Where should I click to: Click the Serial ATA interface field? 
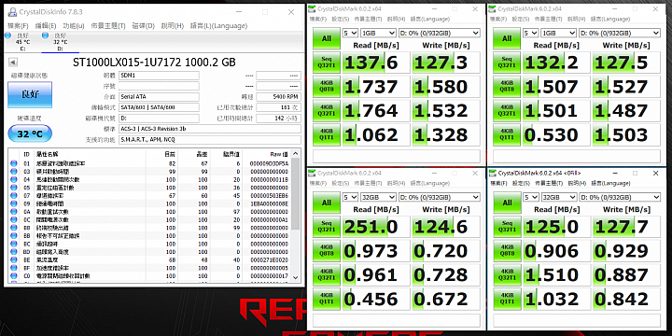pos(159,97)
